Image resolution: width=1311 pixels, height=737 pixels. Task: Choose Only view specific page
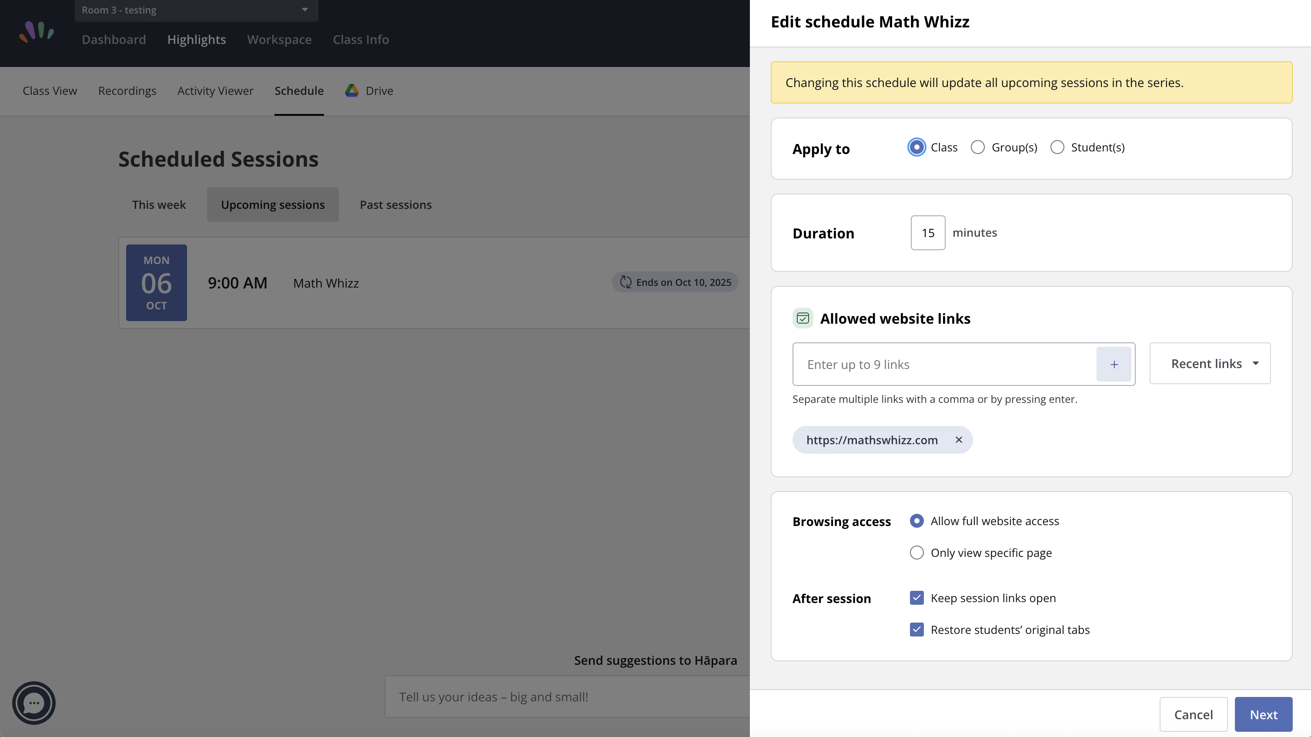point(916,553)
